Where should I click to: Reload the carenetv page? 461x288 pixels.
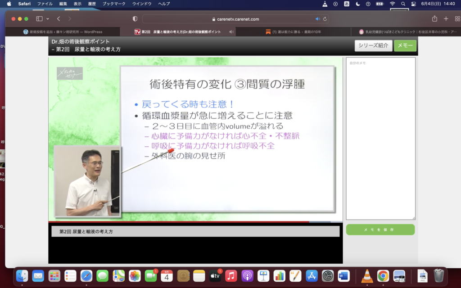(x=325, y=19)
